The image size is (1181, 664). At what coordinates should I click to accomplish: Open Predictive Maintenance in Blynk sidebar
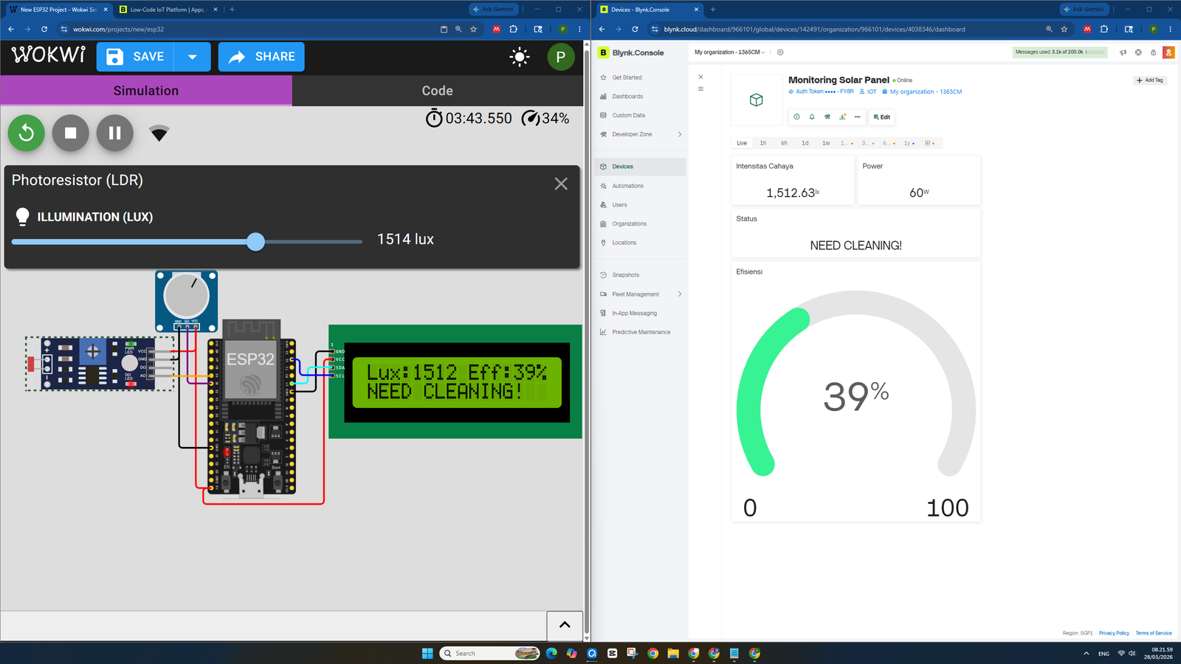pyautogui.click(x=641, y=332)
